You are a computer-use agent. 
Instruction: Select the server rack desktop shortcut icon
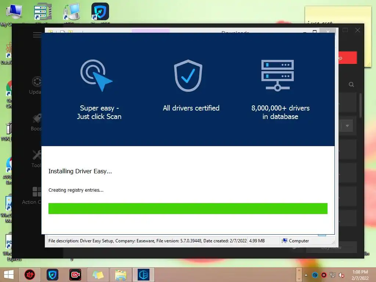tap(43, 11)
